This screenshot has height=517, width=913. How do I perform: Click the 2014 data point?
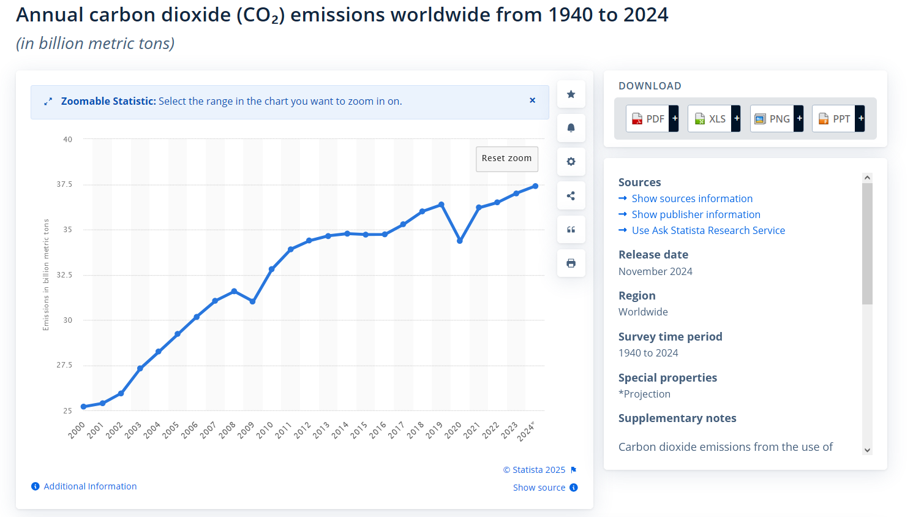(x=347, y=233)
